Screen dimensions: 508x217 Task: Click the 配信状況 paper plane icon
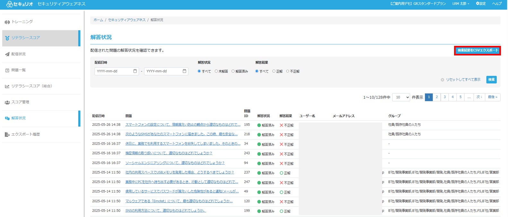[x=7, y=54]
